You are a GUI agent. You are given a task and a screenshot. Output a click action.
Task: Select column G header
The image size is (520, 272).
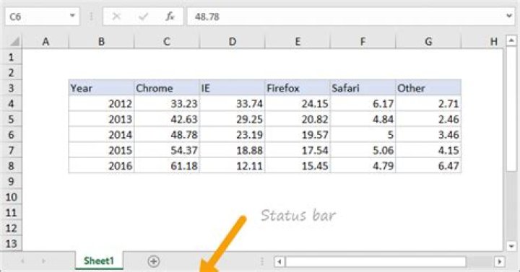428,42
